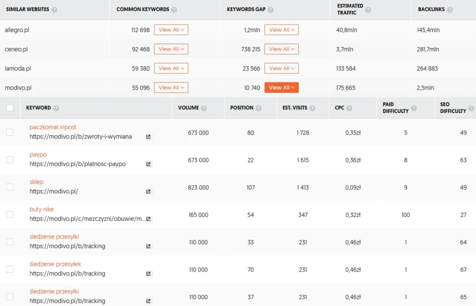Check the paczkomat inpost row checkbox

click(10, 132)
